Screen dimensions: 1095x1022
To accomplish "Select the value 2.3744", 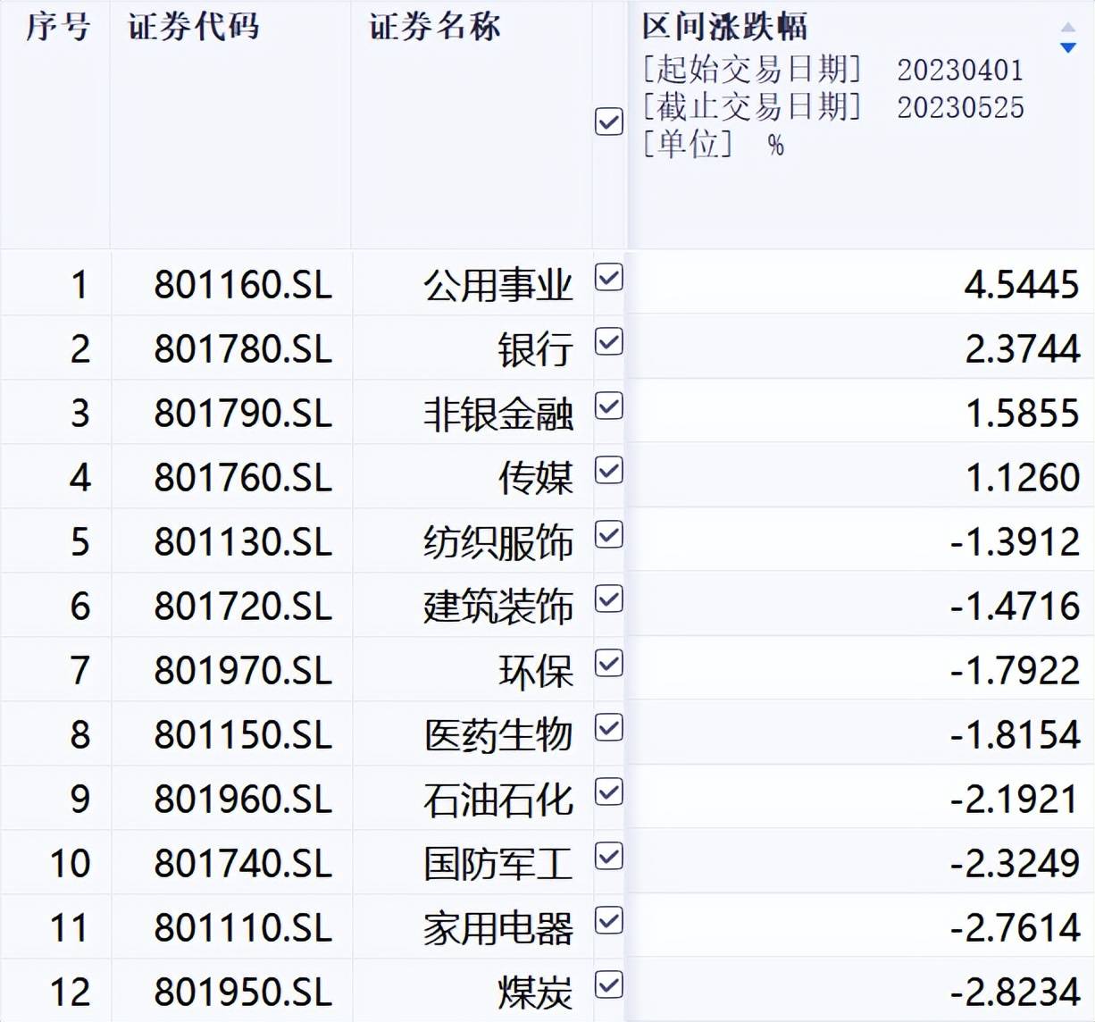I will click(x=1022, y=349).
